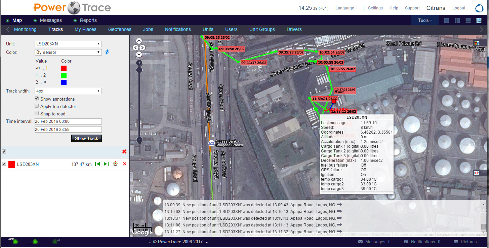489x248 pixels.
Task: Click the blue color swatch for 2..∞
Action: point(64,82)
